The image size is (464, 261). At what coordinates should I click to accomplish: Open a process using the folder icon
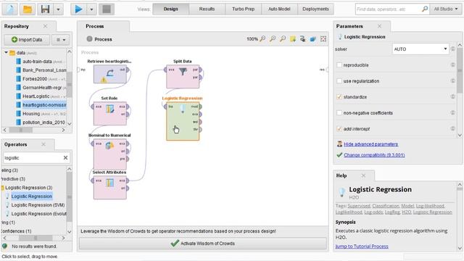click(28, 9)
